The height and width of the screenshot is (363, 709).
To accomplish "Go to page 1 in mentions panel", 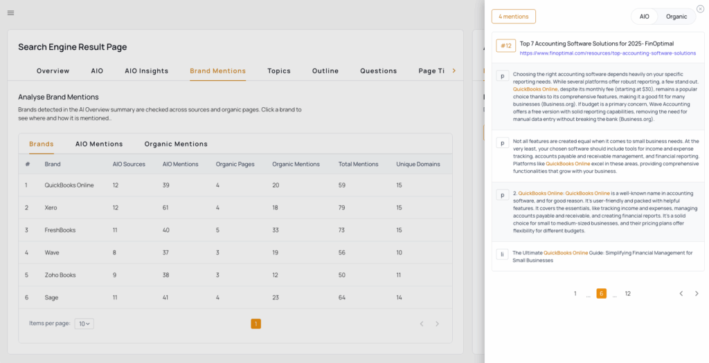I will [575, 293].
